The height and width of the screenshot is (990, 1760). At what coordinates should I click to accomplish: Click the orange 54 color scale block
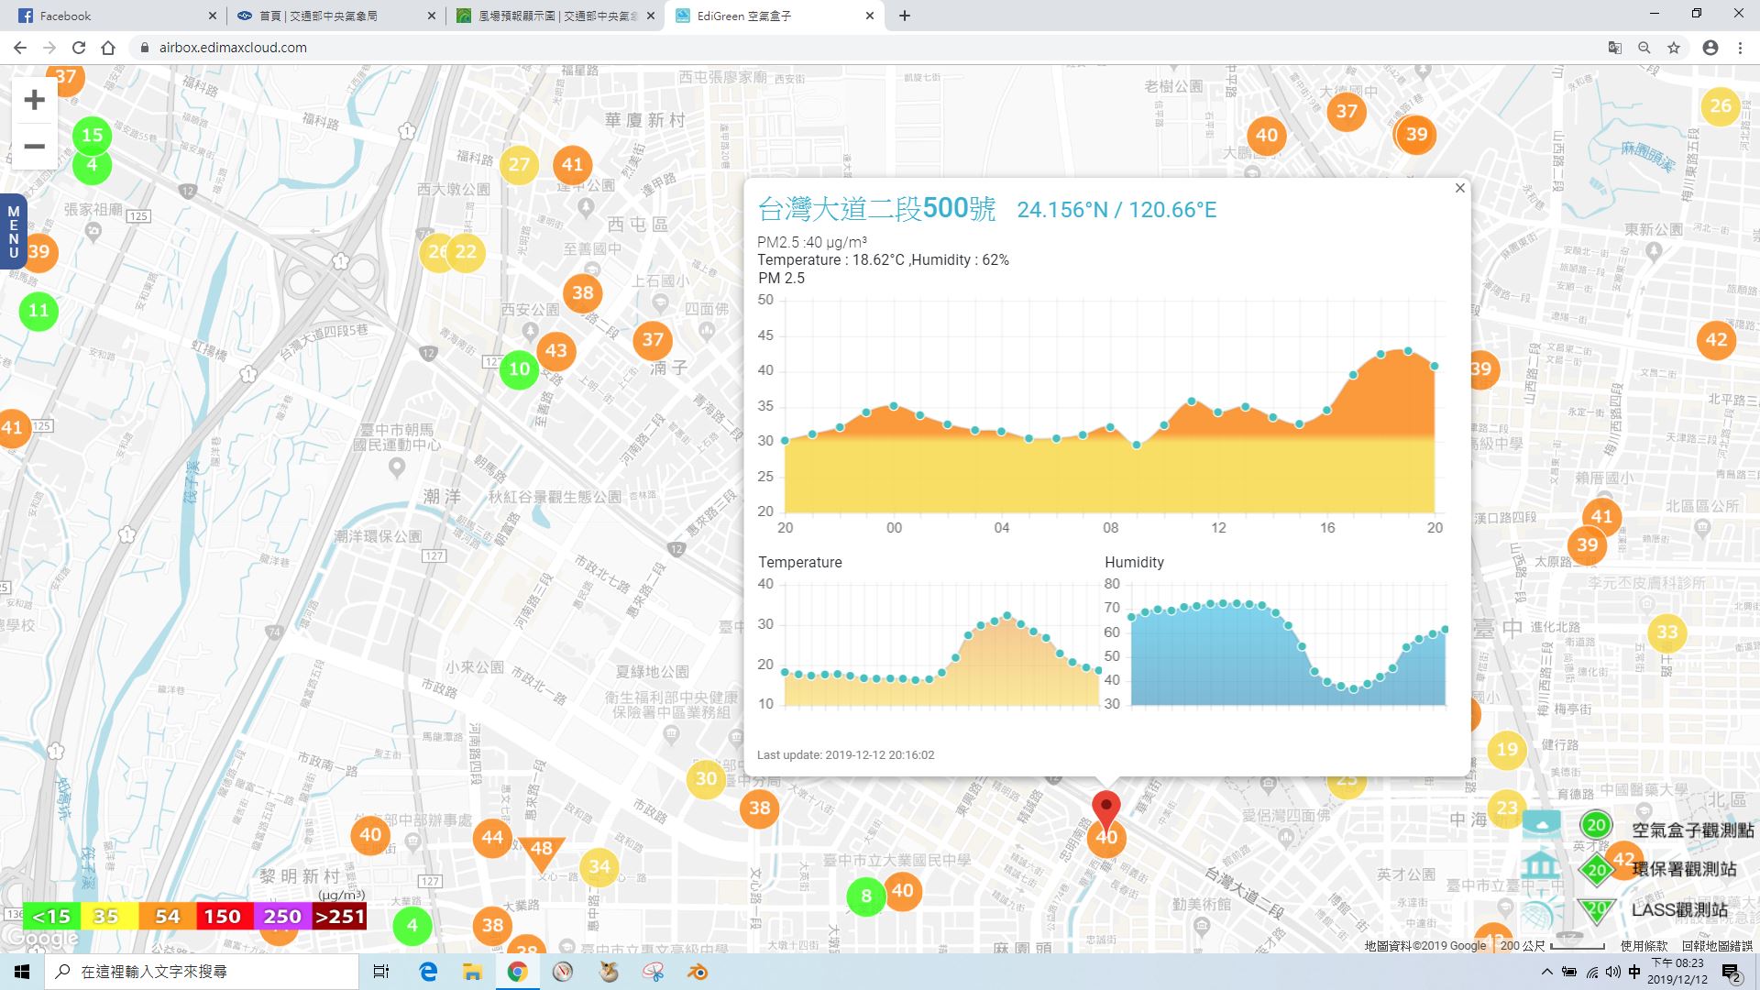166,916
